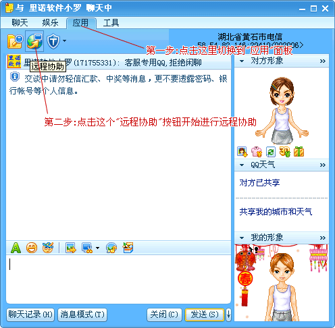Click the 发送(S) send button
335x328 pixels.
(x=205, y=315)
